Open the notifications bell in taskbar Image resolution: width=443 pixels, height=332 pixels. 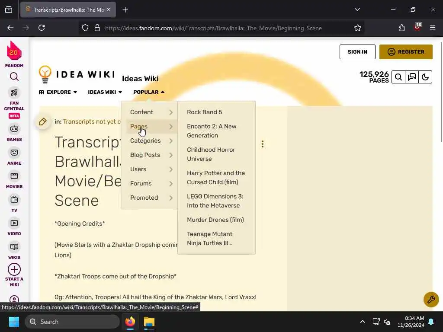431,322
